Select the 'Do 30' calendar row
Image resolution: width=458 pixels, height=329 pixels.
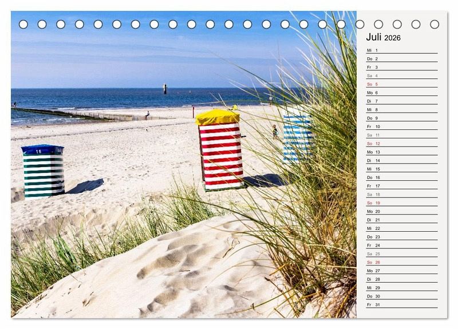(402, 296)
